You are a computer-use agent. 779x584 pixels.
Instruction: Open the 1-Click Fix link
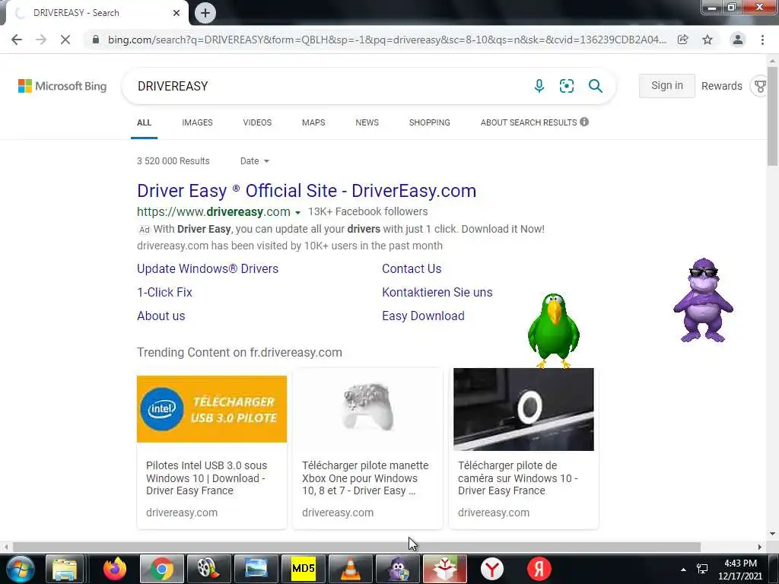(164, 292)
